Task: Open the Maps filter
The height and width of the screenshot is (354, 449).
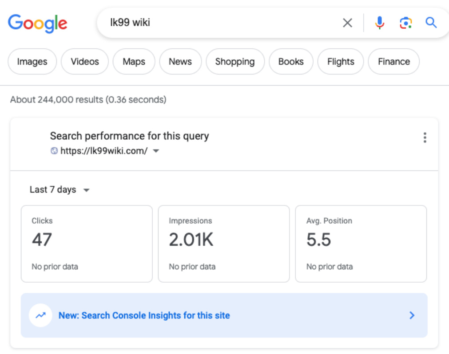Action: [x=134, y=62]
